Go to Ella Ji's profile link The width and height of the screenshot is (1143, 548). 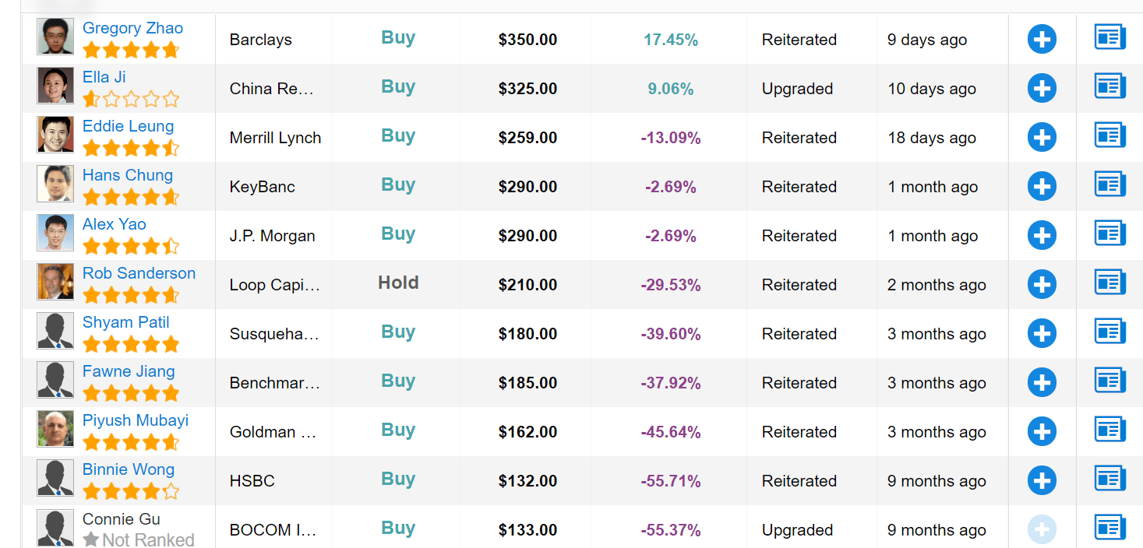pyautogui.click(x=104, y=77)
